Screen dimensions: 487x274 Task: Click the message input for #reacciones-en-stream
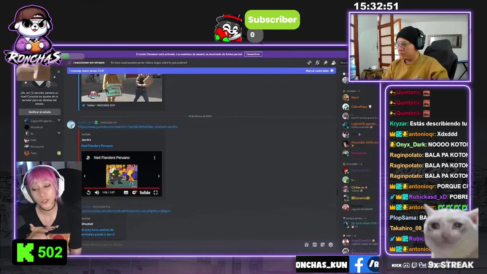click(x=190, y=245)
